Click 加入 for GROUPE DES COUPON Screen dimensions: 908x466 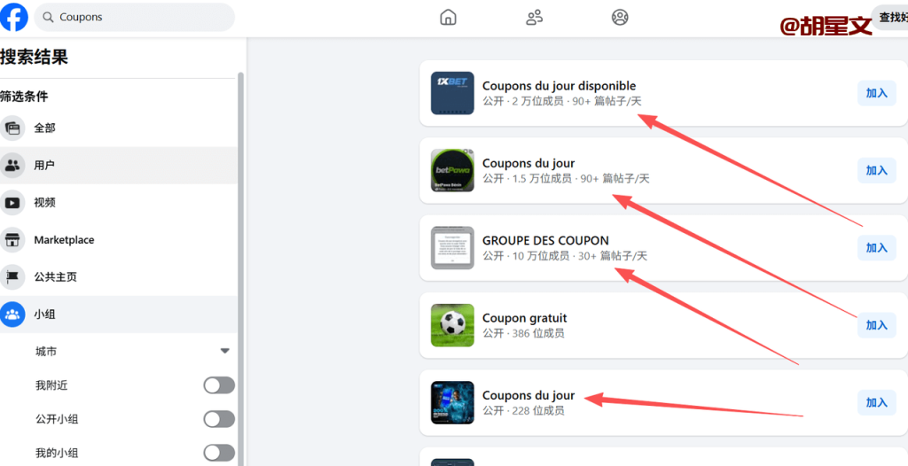[876, 248]
